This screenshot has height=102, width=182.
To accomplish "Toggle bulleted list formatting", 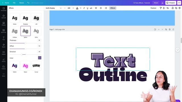I will pos(101,8).
